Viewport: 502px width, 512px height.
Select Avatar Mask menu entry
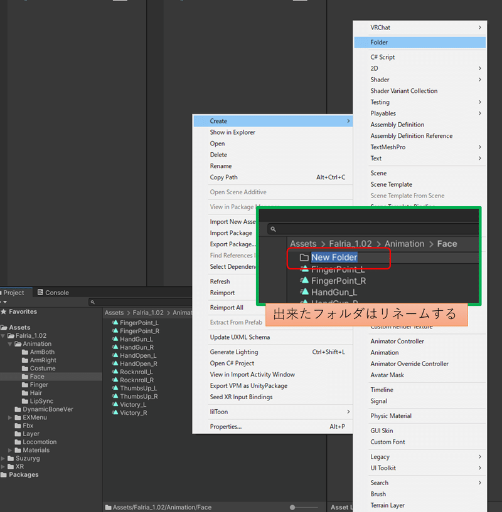coord(420,375)
